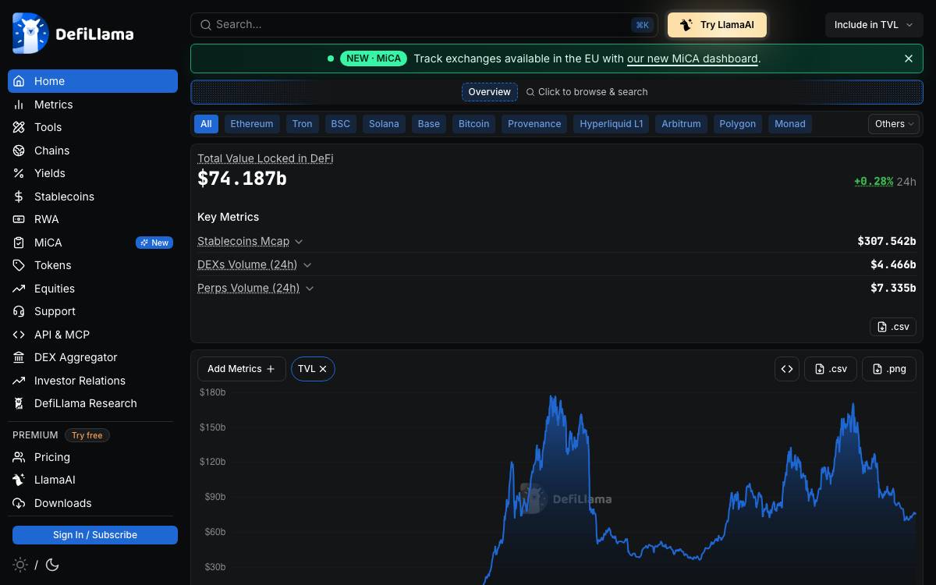Click the New badge beside MiCA

tap(154, 243)
